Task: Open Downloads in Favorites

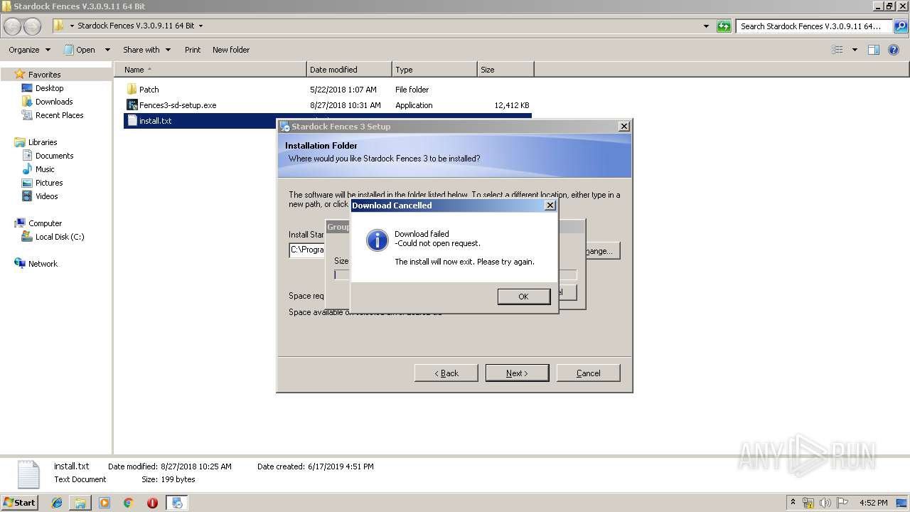Action: pyautogui.click(x=54, y=102)
